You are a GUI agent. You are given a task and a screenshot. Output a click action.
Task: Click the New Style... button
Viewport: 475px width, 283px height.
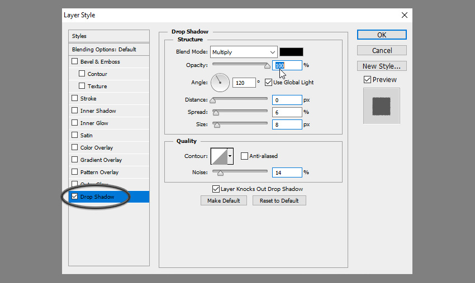coord(382,66)
